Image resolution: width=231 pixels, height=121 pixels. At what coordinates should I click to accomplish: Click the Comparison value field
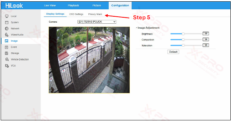pos(206,39)
